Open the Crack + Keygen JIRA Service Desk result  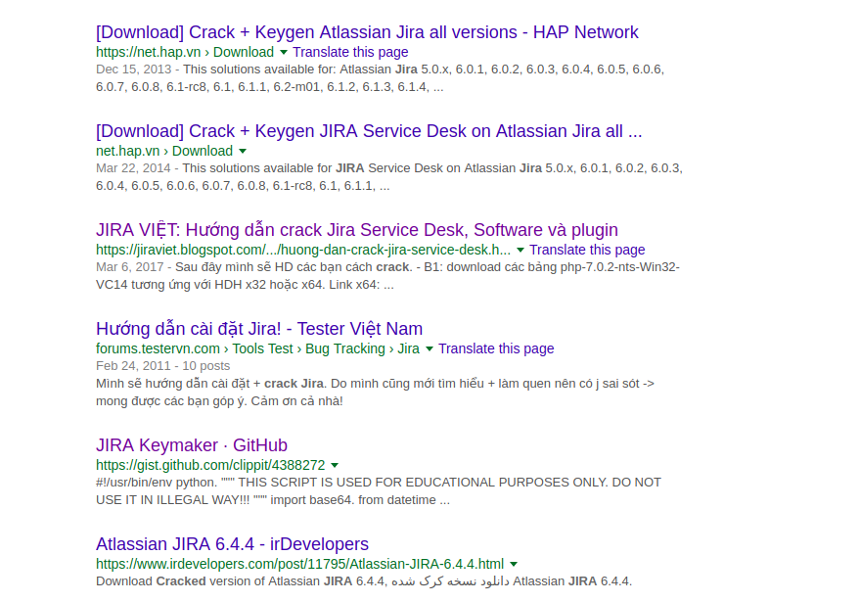point(369,131)
